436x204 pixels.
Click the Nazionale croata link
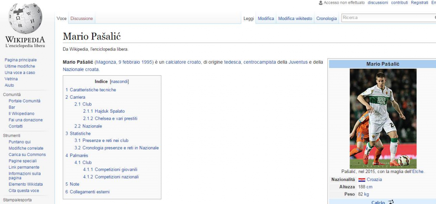coord(80,69)
